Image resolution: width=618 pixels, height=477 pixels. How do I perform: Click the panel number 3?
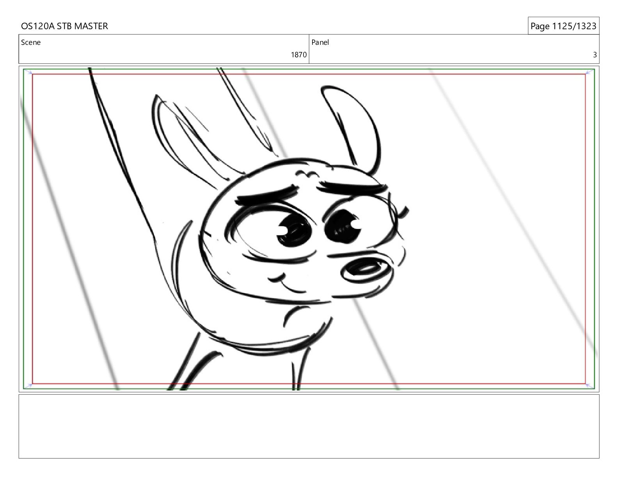click(595, 55)
